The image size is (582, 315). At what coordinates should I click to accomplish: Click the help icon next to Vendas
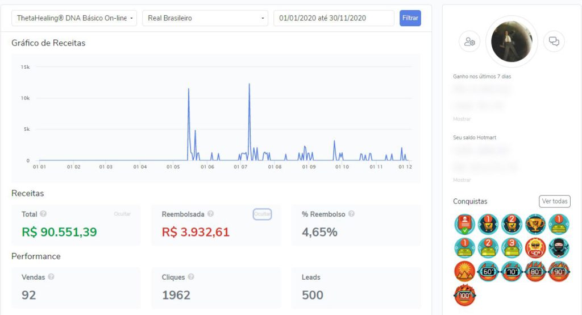pyautogui.click(x=51, y=277)
